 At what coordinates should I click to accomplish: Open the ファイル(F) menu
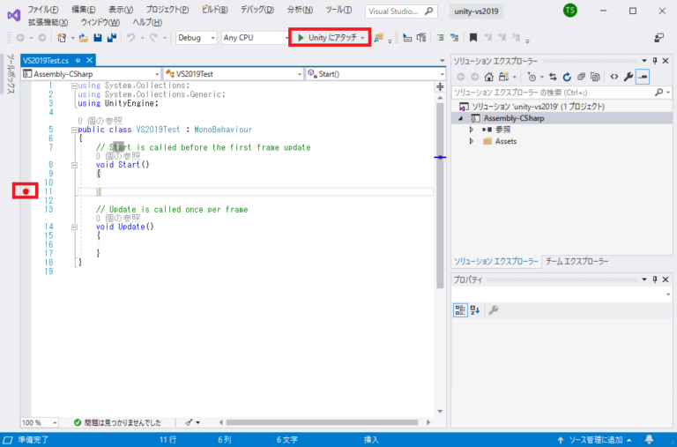tap(43, 10)
